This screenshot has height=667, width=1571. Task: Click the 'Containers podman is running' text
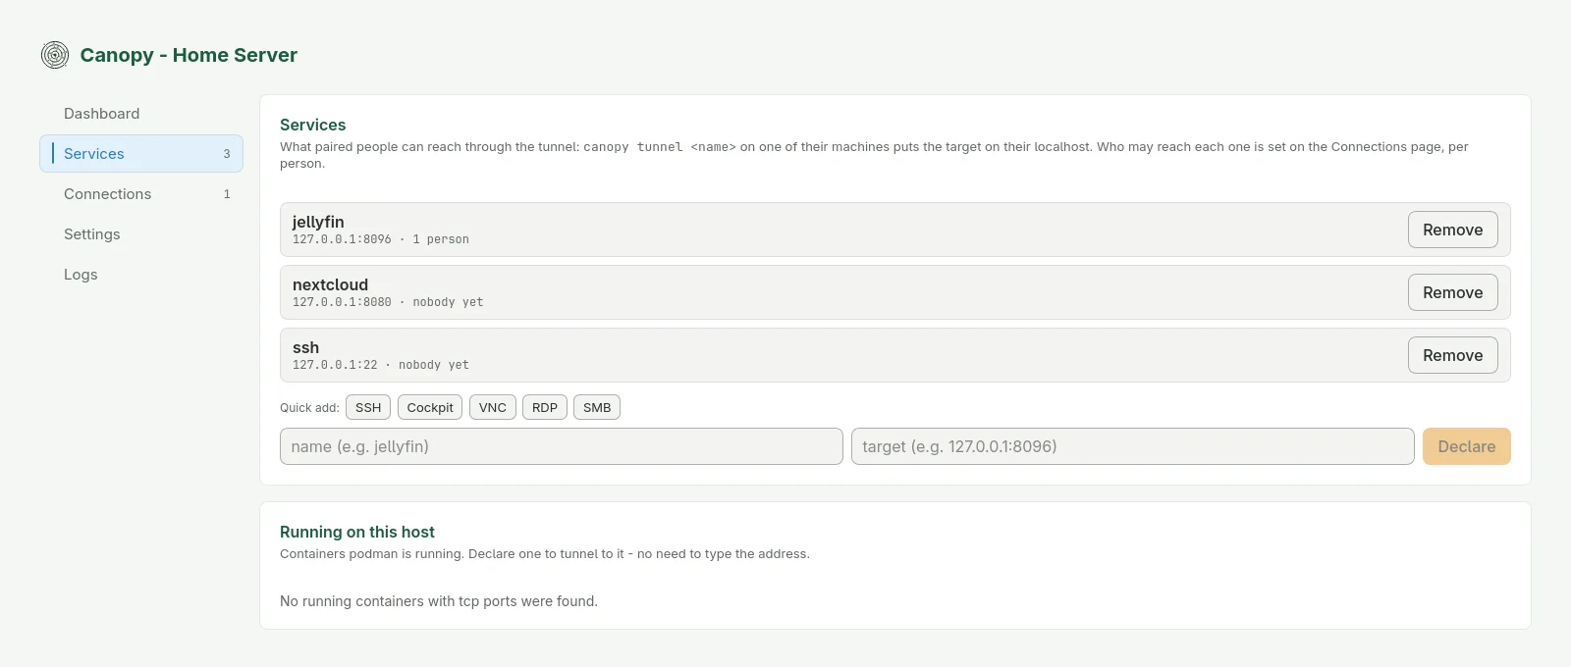(545, 554)
